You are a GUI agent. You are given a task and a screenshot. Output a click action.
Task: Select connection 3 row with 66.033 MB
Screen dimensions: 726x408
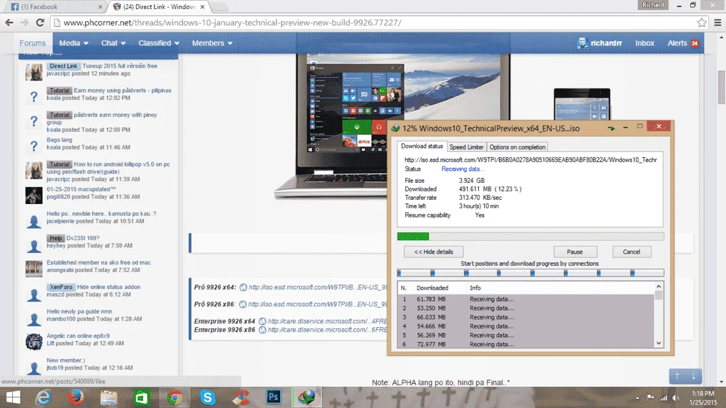(525, 317)
